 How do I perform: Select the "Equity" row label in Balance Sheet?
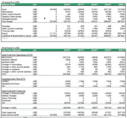[5, 33]
